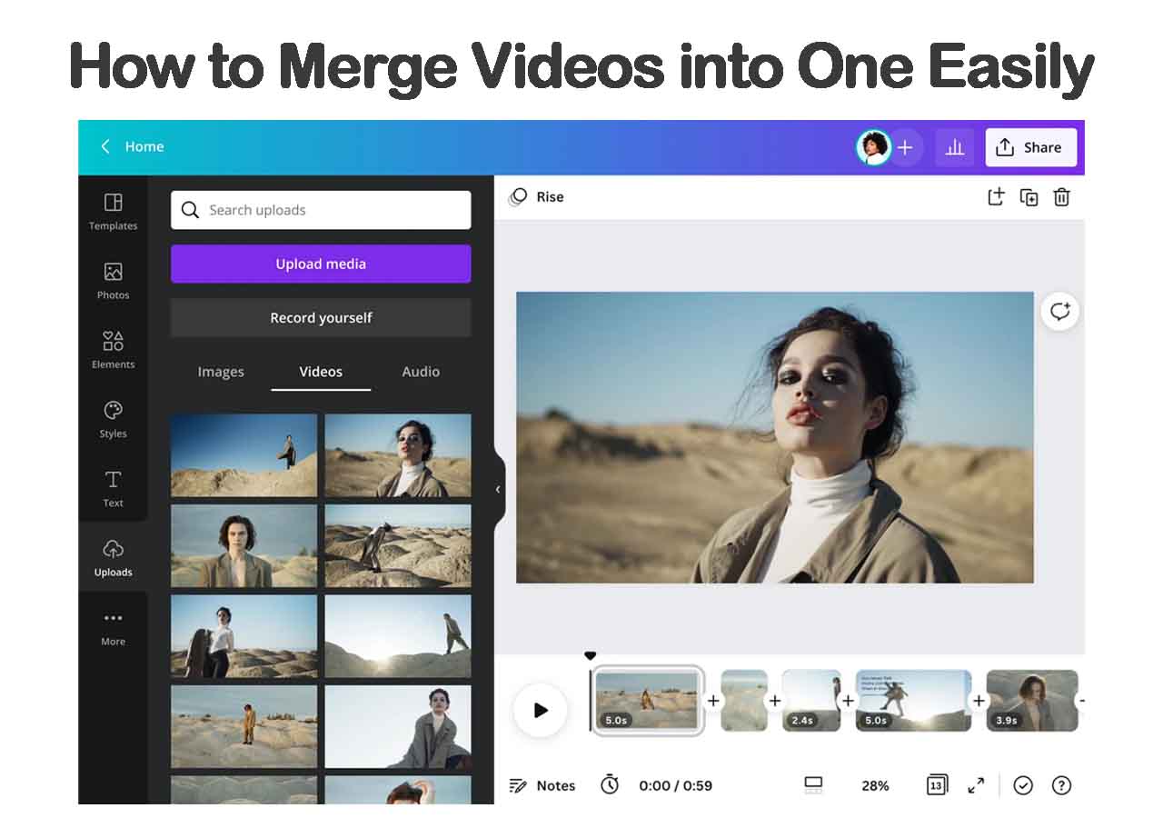Open the 28% zoom level control
Image resolution: width=1163 pixels, height=818 pixels.
click(x=875, y=785)
